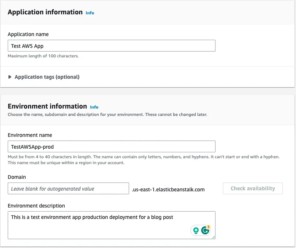The height and width of the screenshot is (248, 296).
Task: Select the text Test AWS App
Action: pyautogui.click(x=28, y=46)
